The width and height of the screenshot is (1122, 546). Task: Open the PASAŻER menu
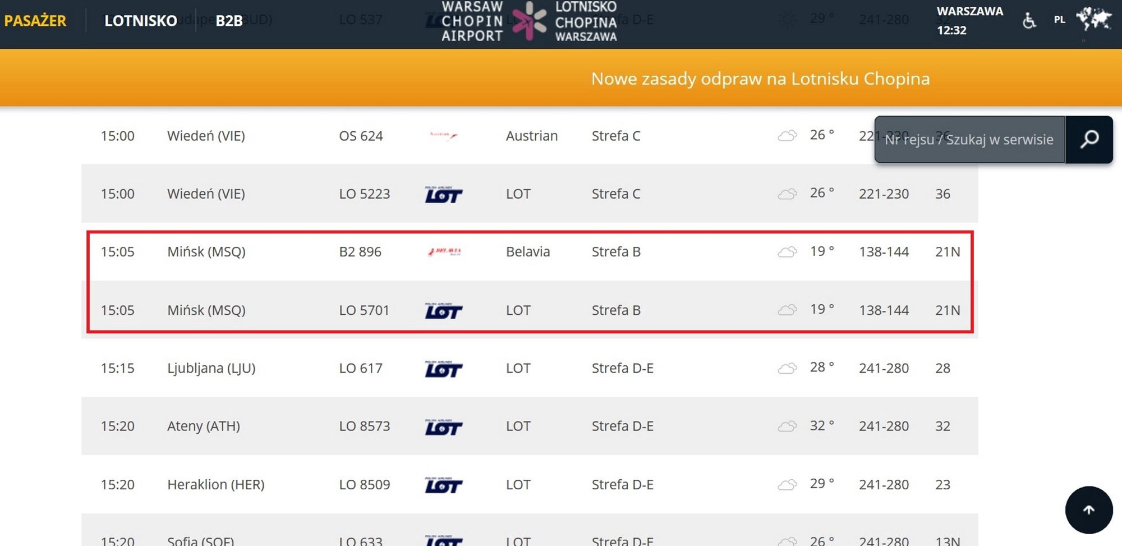click(x=35, y=21)
